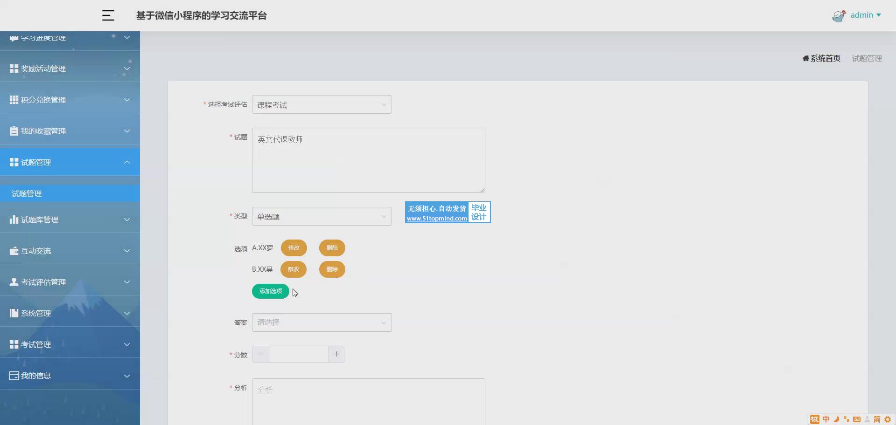Open the admin user dropdown
This screenshot has height=425, width=896.
[866, 15]
